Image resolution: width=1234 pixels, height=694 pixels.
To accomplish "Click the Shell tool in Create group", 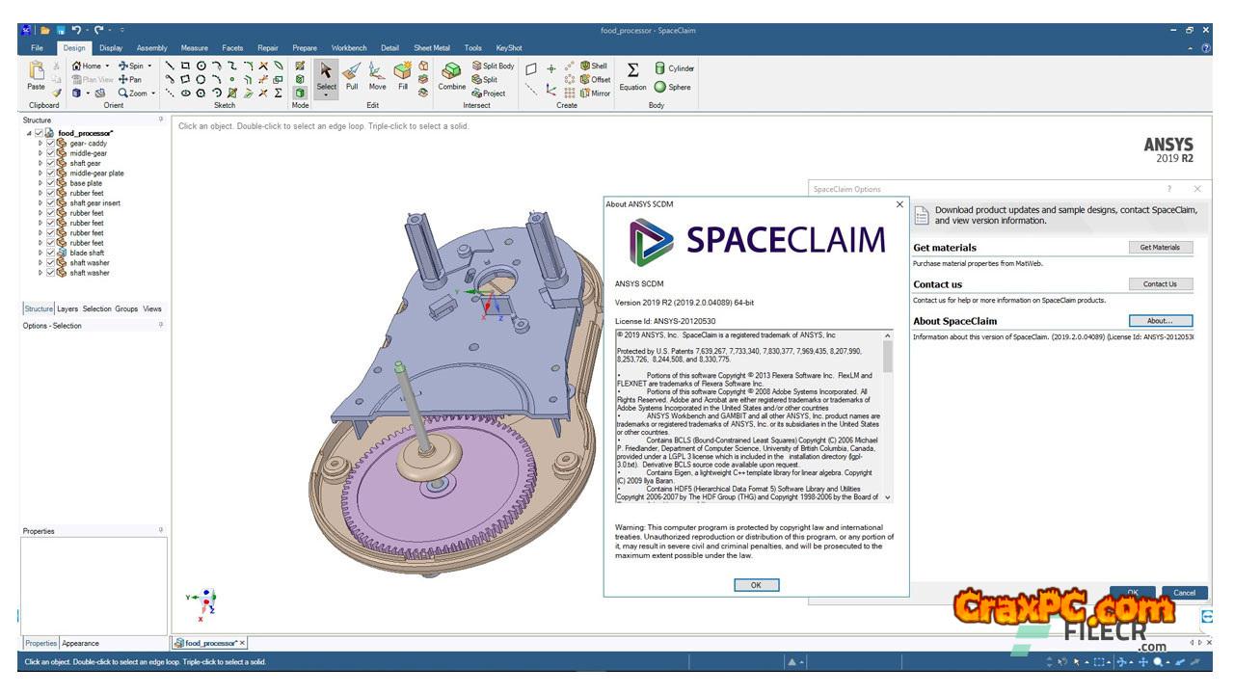I will pyautogui.click(x=593, y=67).
